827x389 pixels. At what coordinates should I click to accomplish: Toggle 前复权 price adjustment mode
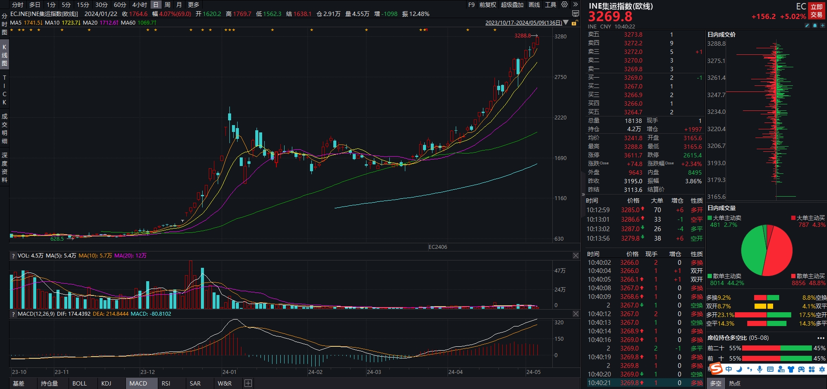[x=488, y=5]
